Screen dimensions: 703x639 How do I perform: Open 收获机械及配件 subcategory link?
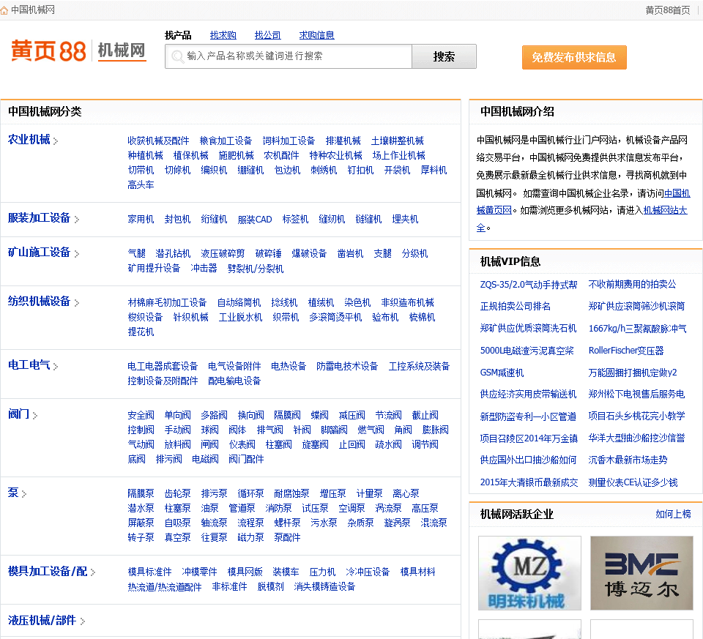pyautogui.click(x=158, y=141)
